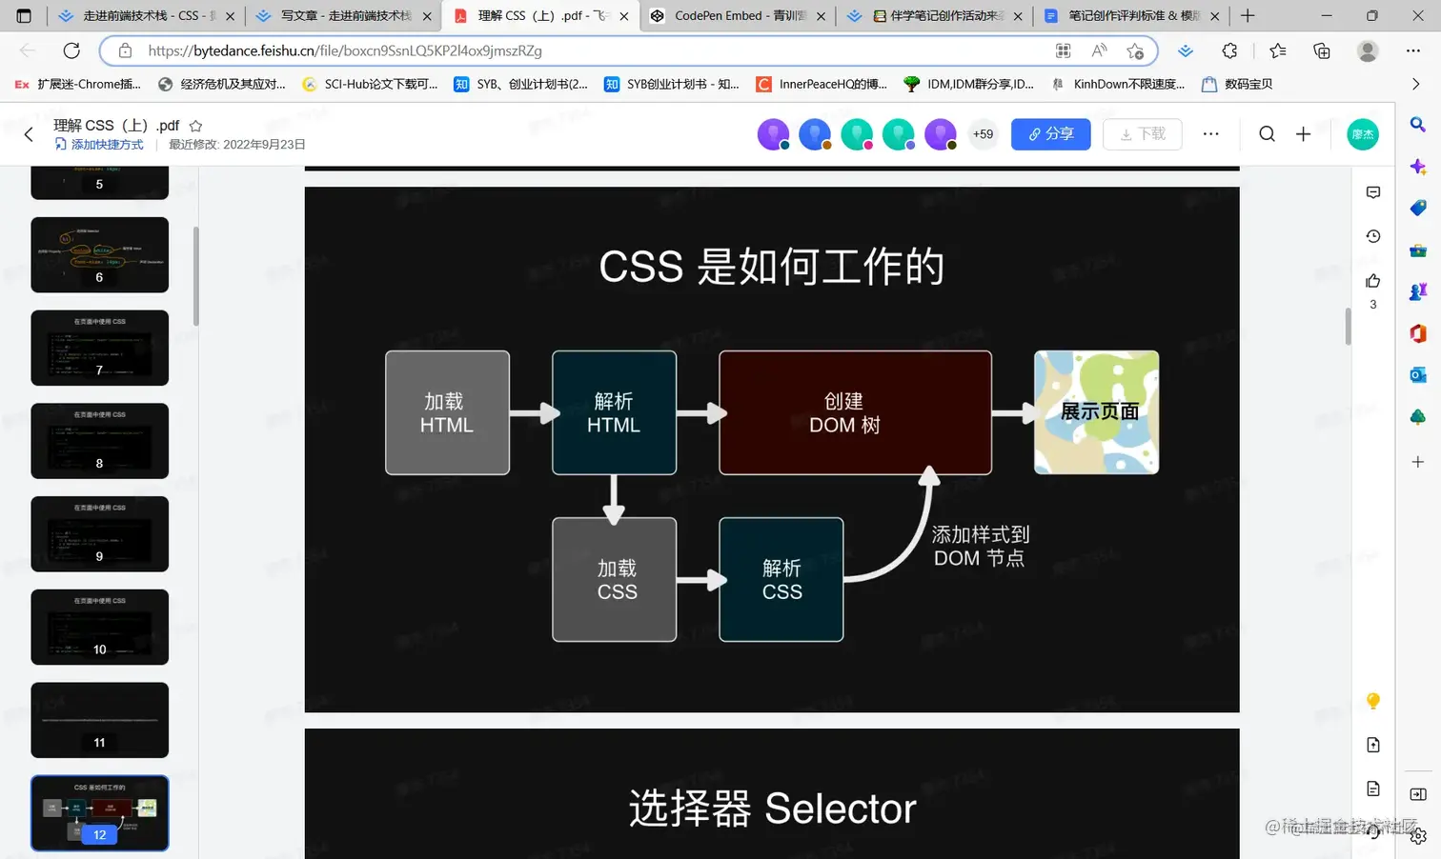Expand the +59 collaborators list
The height and width of the screenshot is (859, 1441).
point(983,134)
